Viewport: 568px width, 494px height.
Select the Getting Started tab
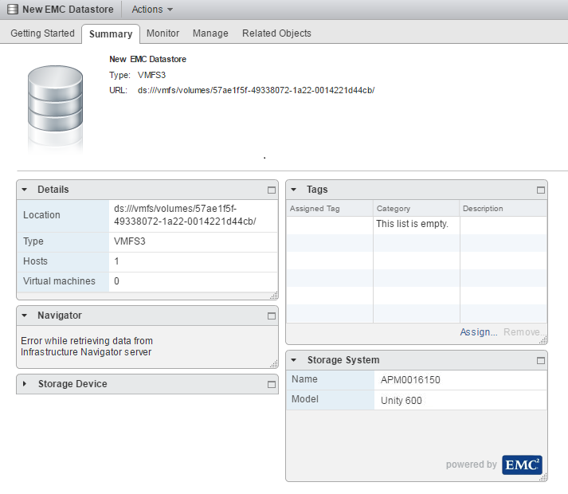pyautogui.click(x=42, y=33)
